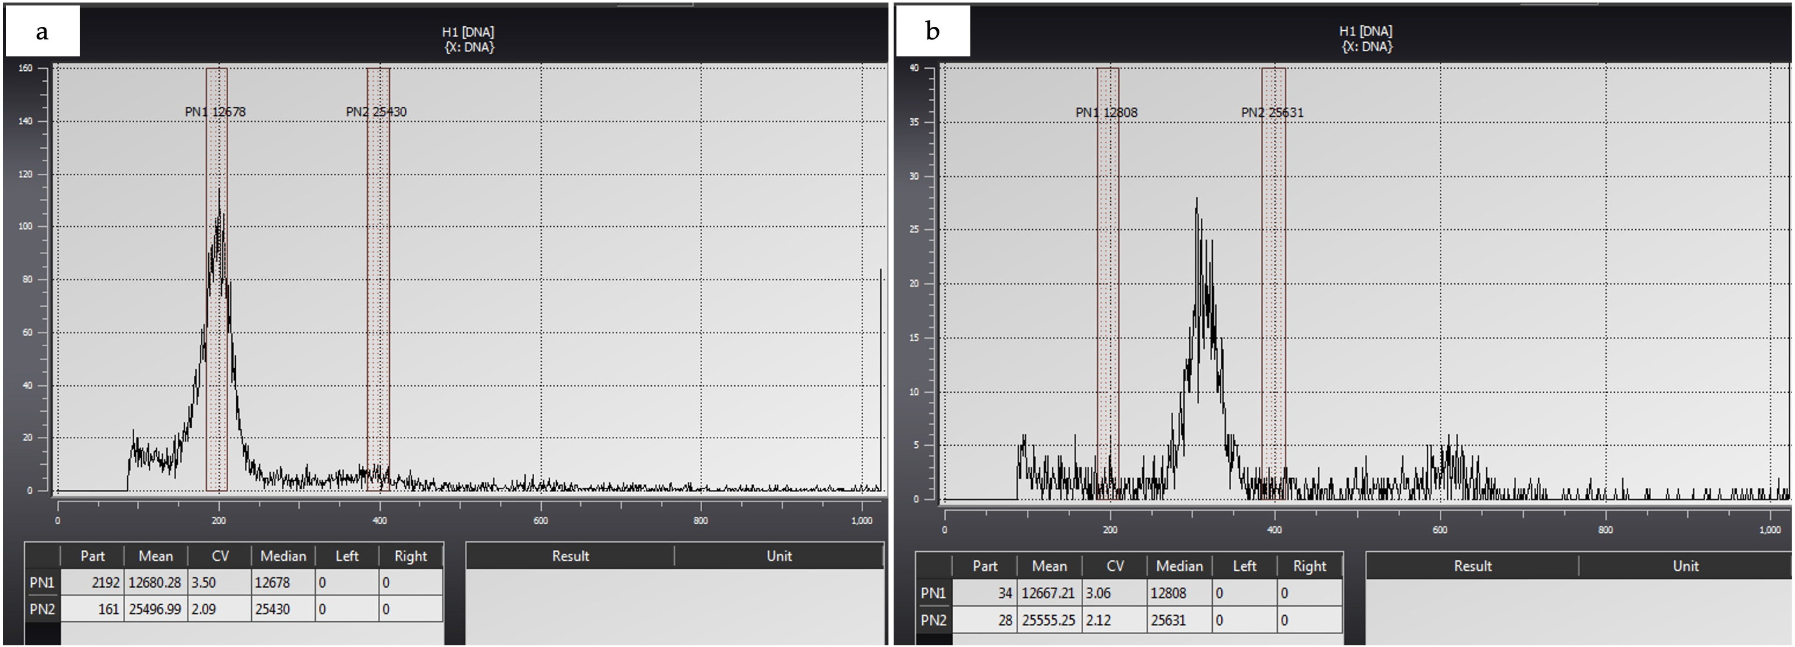Click the mean value 12680.28 cell
Image resolution: width=1795 pixels, height=647 pixels.
click(155, 582)
